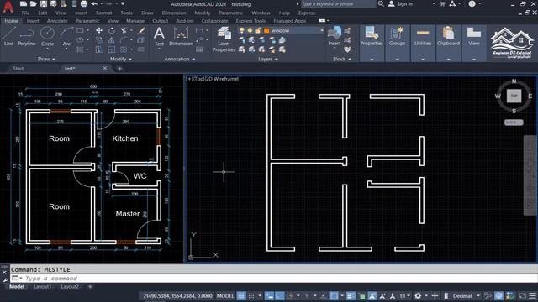Toggle annotation visibility in status bar

(372, 296)
